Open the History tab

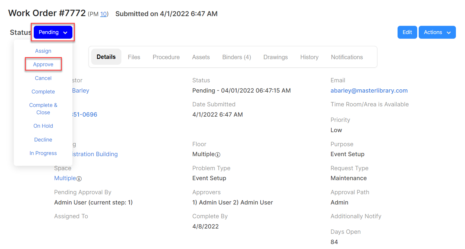[309, 57]
